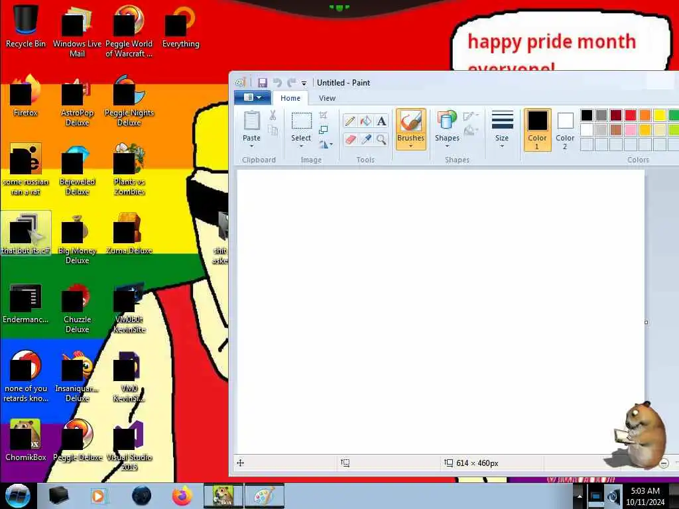679x509 pixels.
Task: Open the Rotate or flip dropdown
Action: click(x=326, y=144)
